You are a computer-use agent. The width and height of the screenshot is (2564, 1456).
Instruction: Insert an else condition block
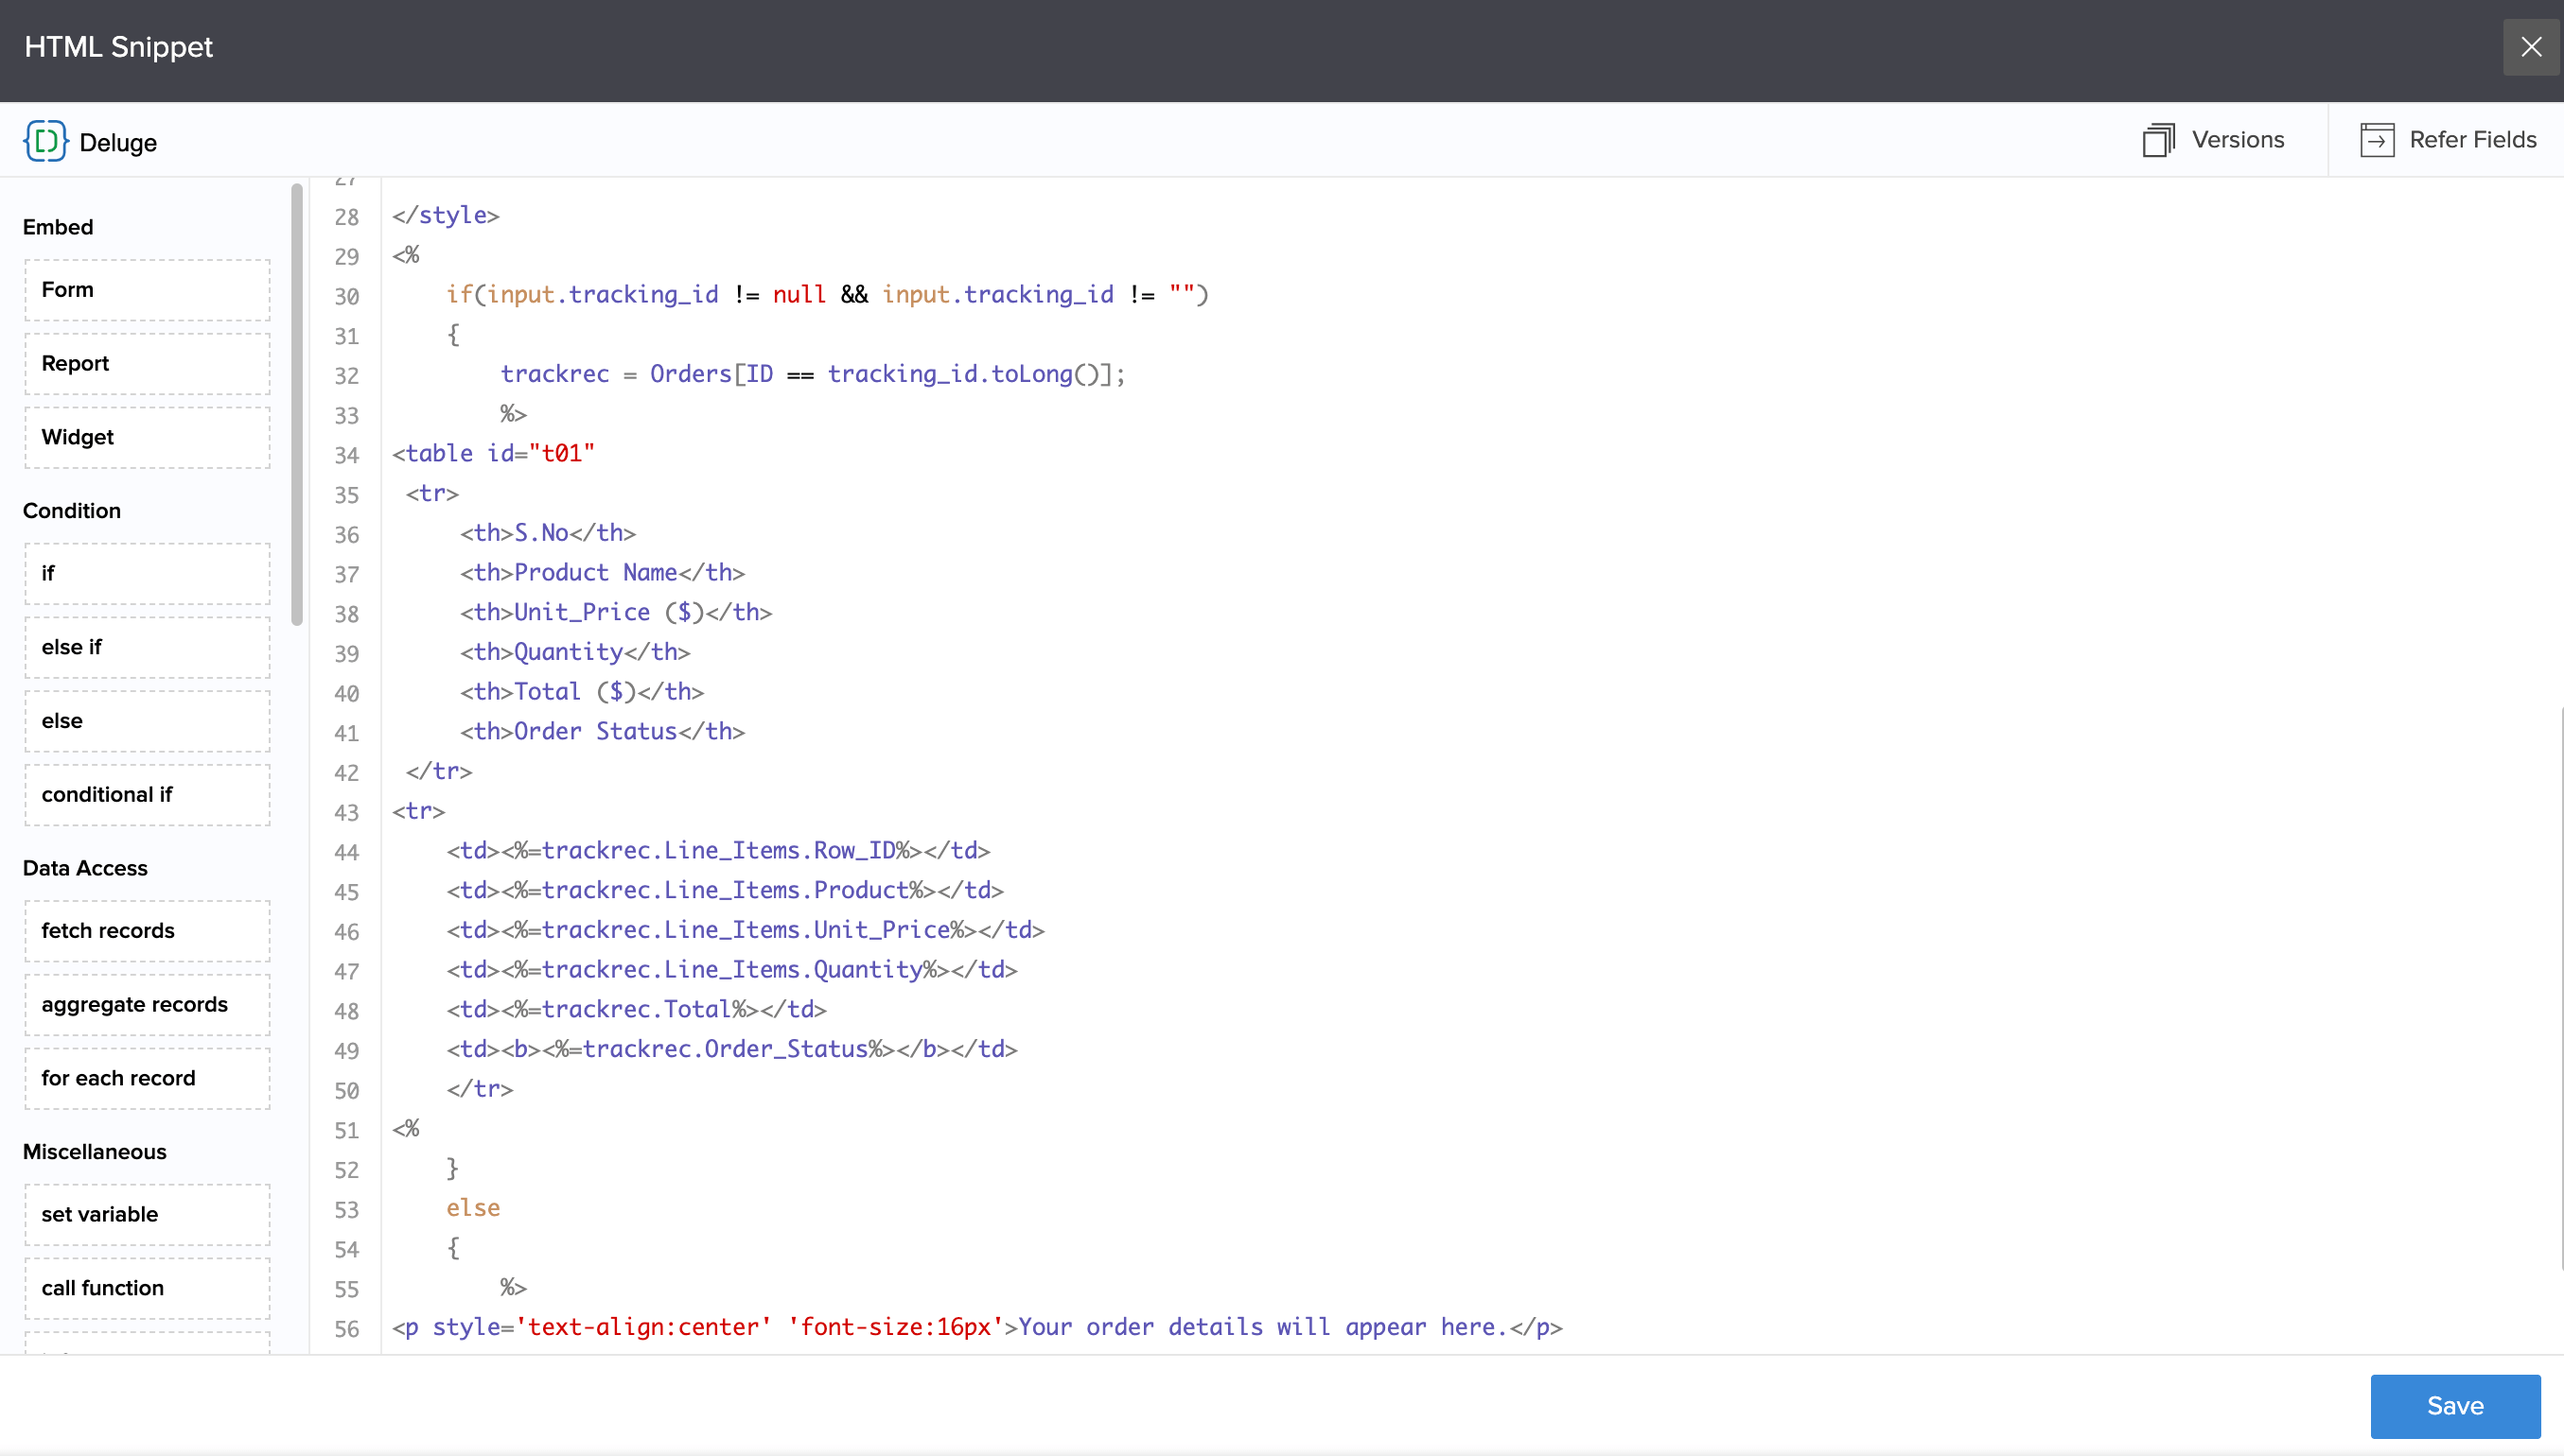click(x=146, y=721)
